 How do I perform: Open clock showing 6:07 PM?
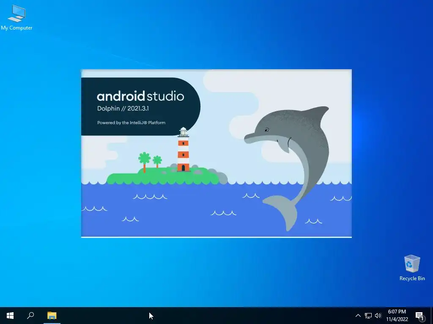tap(397, 316)
